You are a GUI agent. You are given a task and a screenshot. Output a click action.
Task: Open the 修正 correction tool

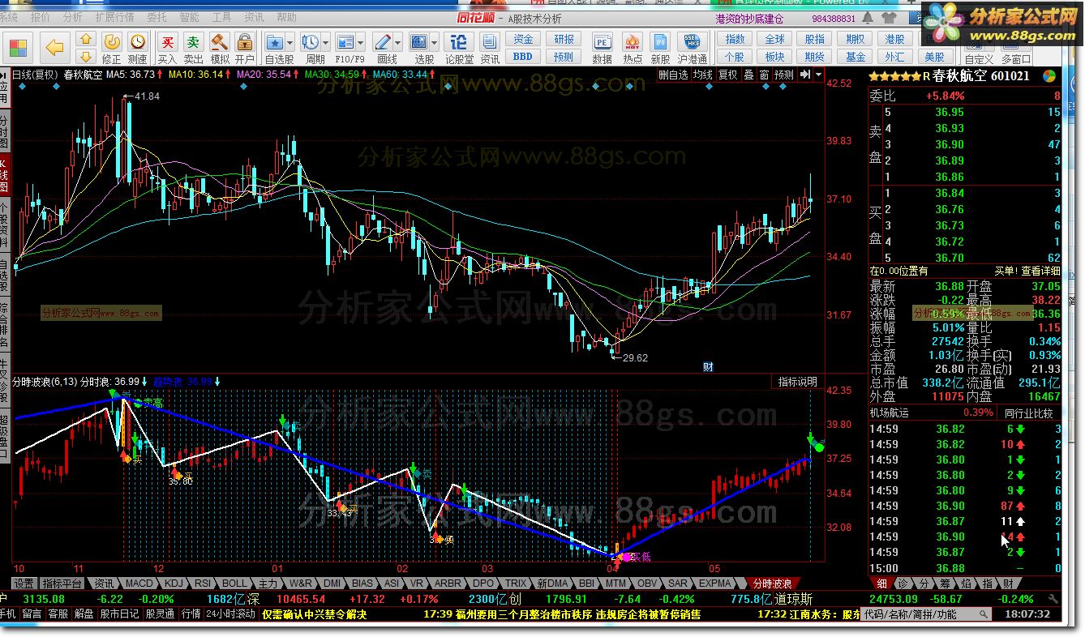[111, 48]
